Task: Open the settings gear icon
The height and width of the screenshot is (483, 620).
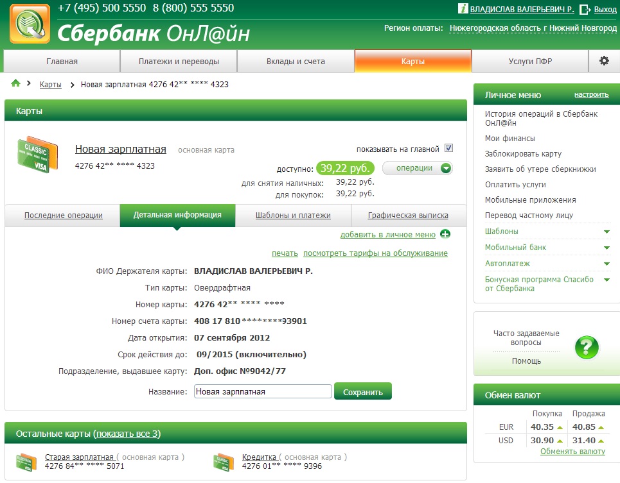Action: click(604, 61)
